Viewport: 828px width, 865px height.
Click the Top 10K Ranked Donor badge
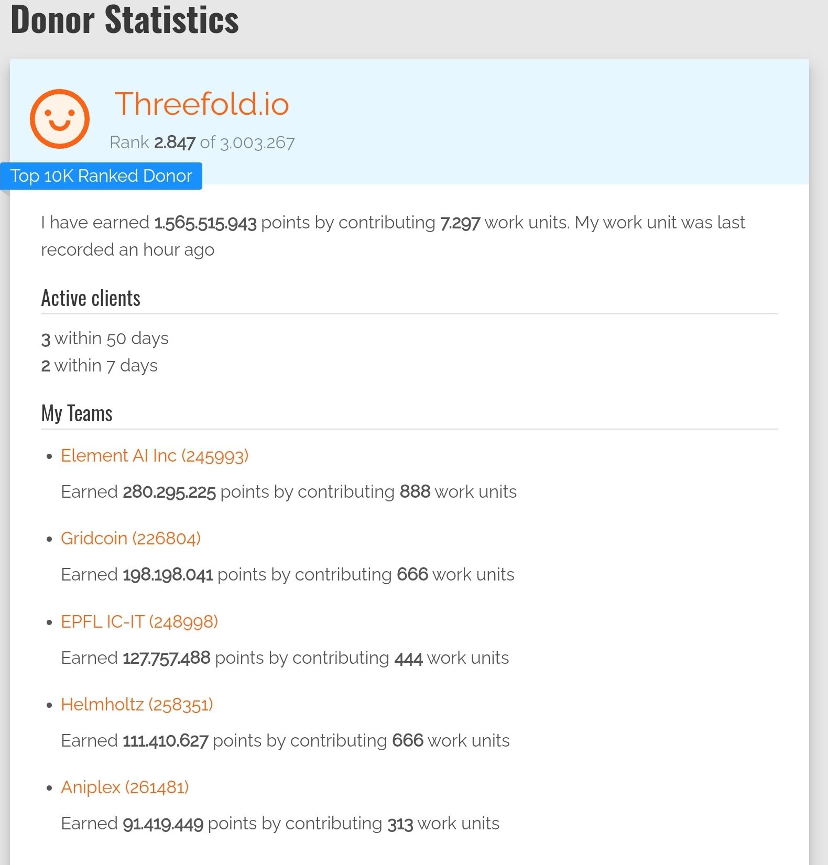coord(101,176)
